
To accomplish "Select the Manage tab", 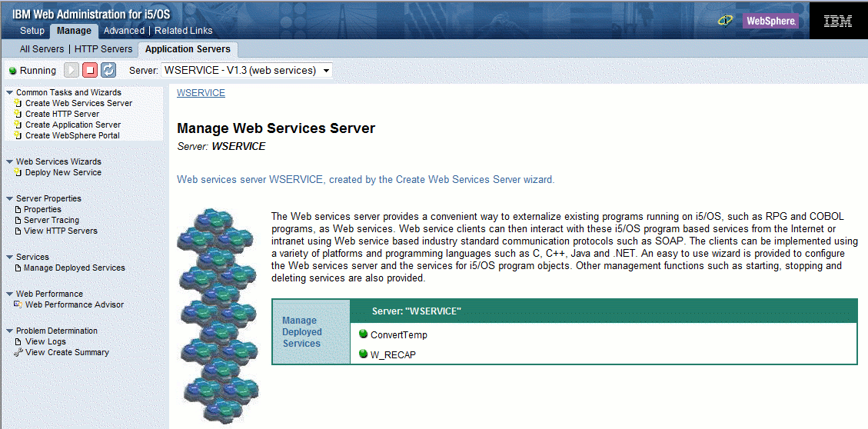I will pyautogui.click(x=74, y=31).
